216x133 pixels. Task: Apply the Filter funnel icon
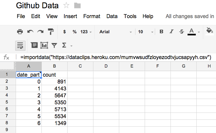pyautogui.click(x=54, y=45)
